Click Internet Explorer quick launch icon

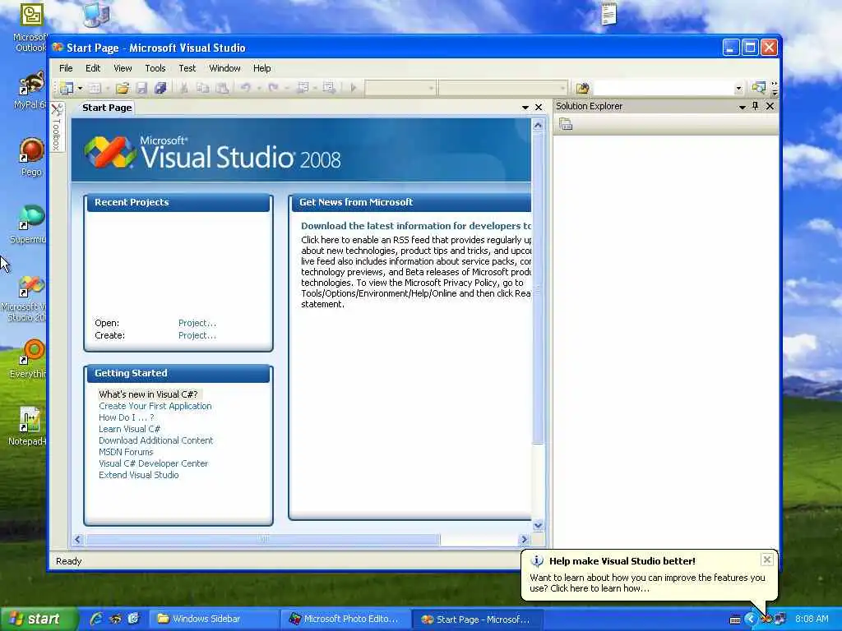point(96,619)
